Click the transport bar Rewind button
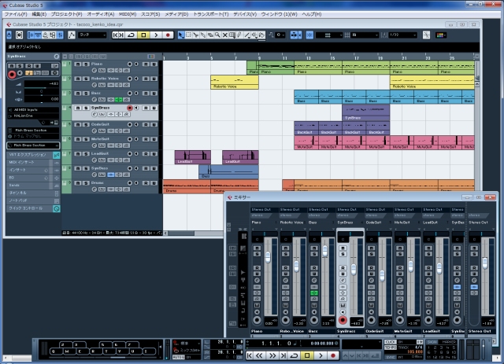This screenshot has width=504, height=364. pyautogui.click(x=259, y=355)
